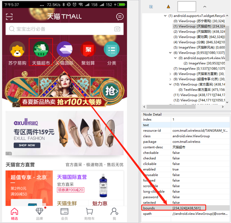Switch to the 会员 member tab
This screenshot has width=231, height=223.
[x=64, y=214]
